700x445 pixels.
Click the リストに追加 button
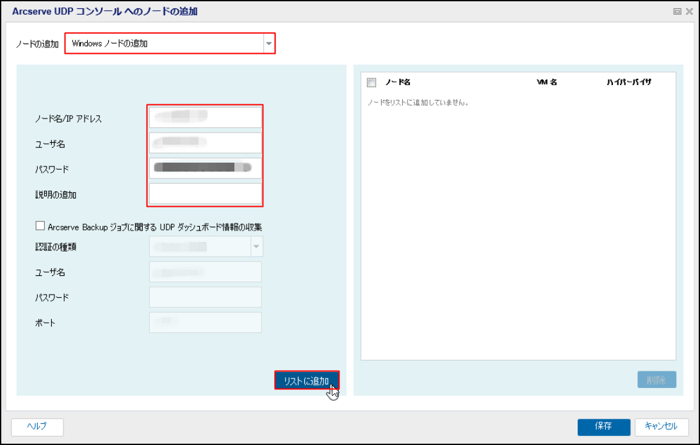tap(307, 380)
